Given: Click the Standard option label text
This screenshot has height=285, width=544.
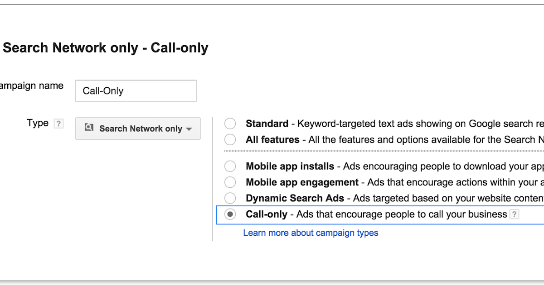Looking at the screenshot, I should [267, 123].
